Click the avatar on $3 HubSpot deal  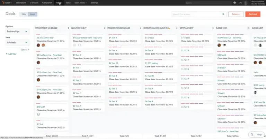38,63
